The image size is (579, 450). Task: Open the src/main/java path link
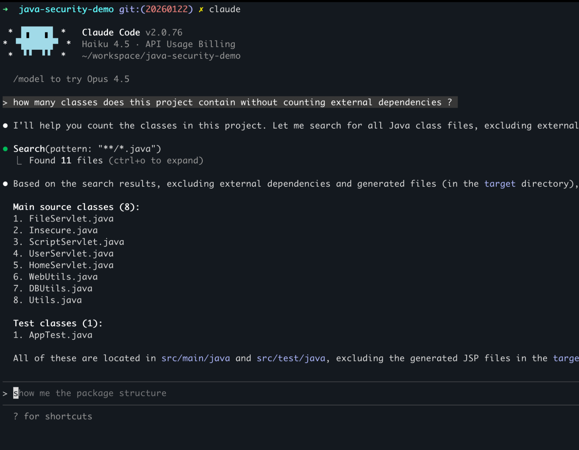point(196,358)
